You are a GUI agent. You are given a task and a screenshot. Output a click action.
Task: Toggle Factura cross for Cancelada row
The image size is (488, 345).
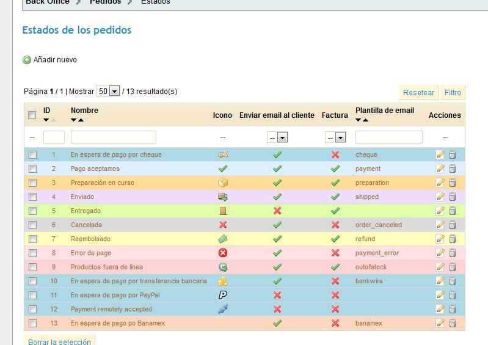tap(335, 225)
